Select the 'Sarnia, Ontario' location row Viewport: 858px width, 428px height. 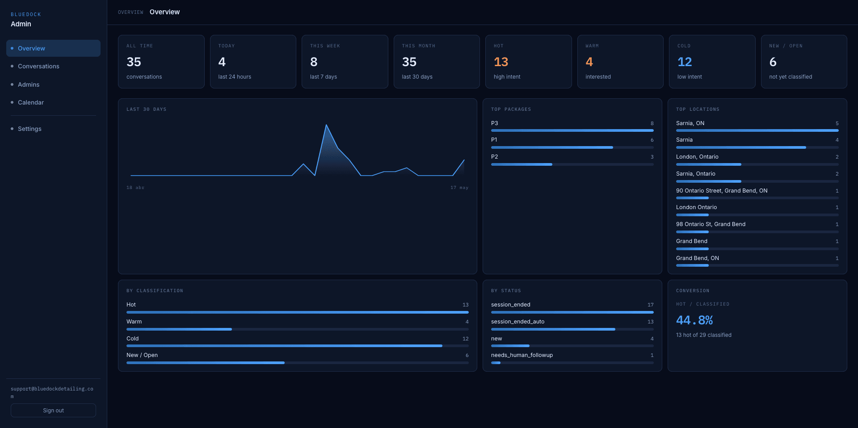point(757,177)
